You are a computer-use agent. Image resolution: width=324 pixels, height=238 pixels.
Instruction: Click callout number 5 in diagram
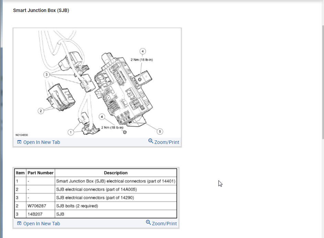[x=160, y=132]
